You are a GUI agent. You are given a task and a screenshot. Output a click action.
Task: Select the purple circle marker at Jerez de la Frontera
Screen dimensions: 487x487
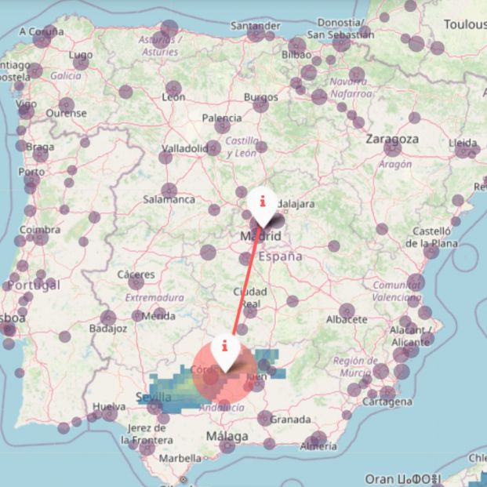147,448
